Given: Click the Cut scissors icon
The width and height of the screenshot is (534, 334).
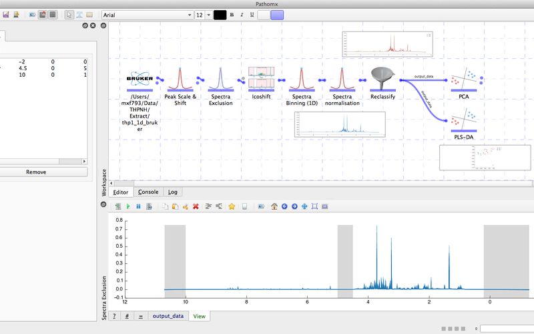Looking at the screenshot, I should (186, 206).
